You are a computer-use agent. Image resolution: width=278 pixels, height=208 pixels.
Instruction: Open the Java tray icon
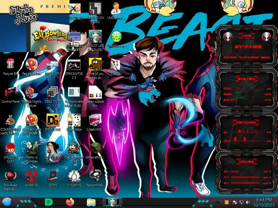point(226,202)
